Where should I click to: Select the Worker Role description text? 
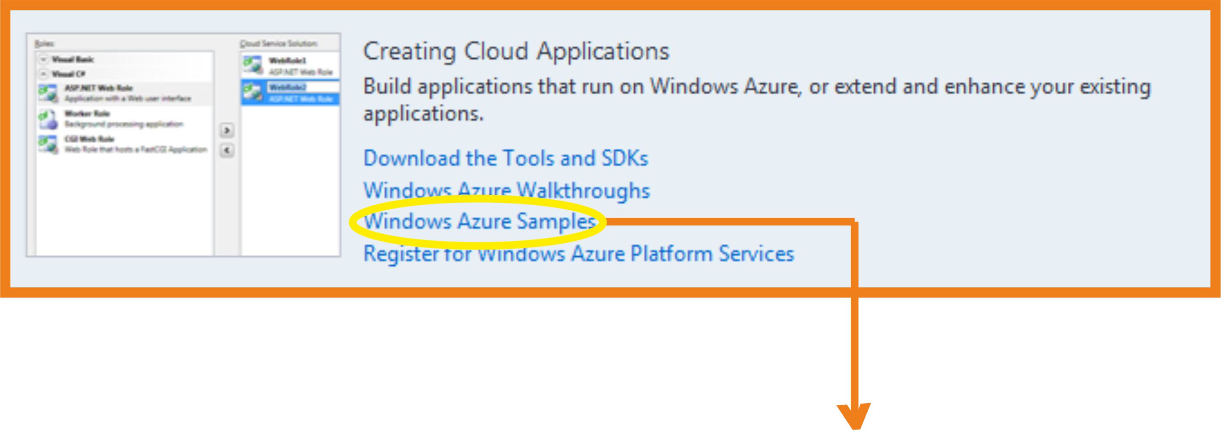coord(123,124)
